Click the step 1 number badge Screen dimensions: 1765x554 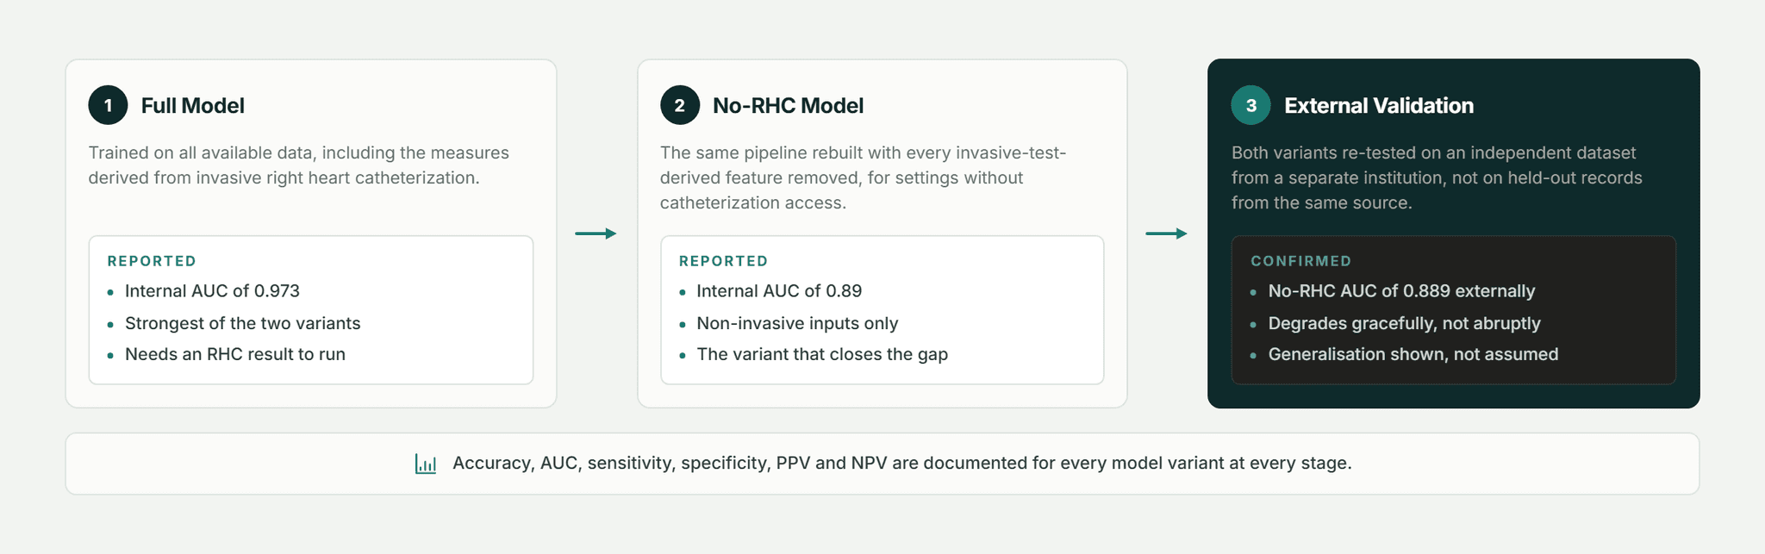[x=108, y=105]
